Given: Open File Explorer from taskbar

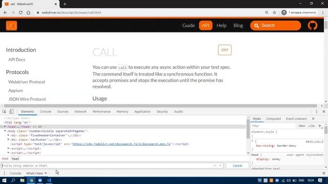Looking at the screenshot, I should click(x=22, y=180).
